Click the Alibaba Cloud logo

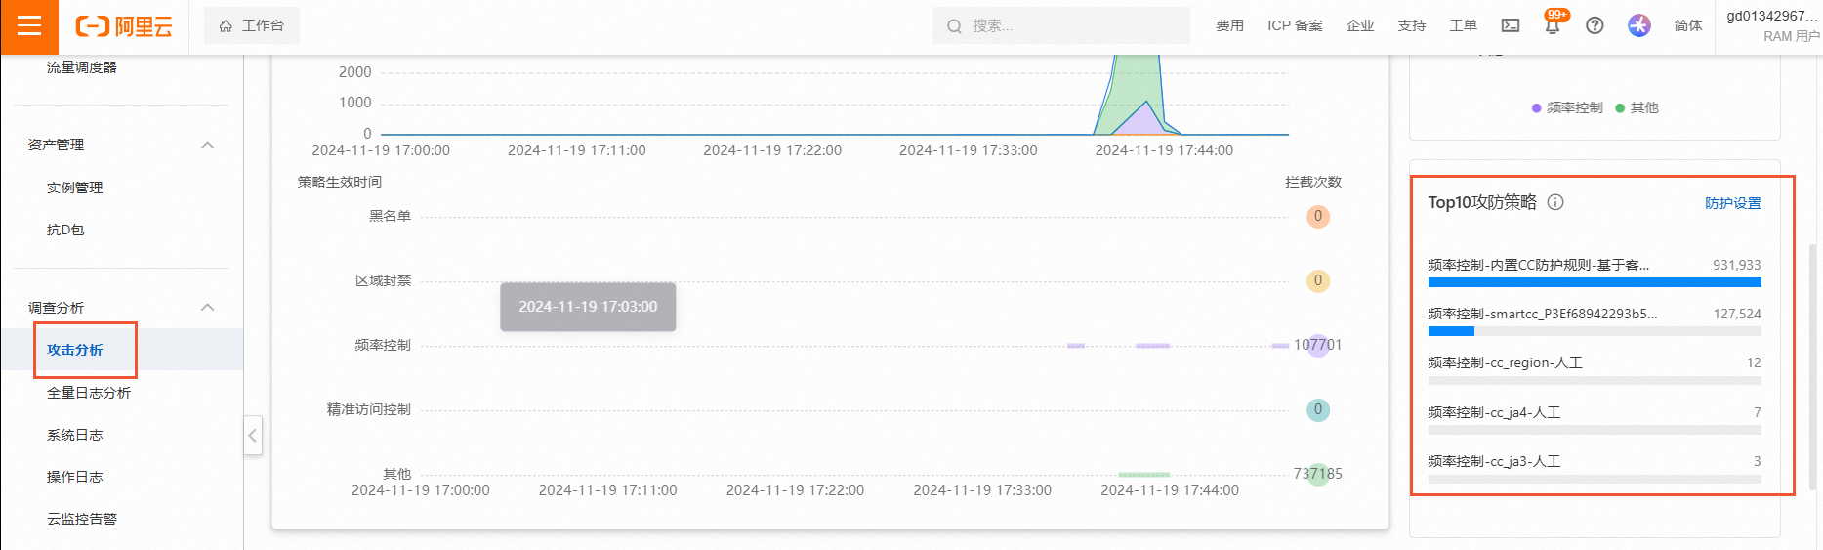tap(124, 26)
